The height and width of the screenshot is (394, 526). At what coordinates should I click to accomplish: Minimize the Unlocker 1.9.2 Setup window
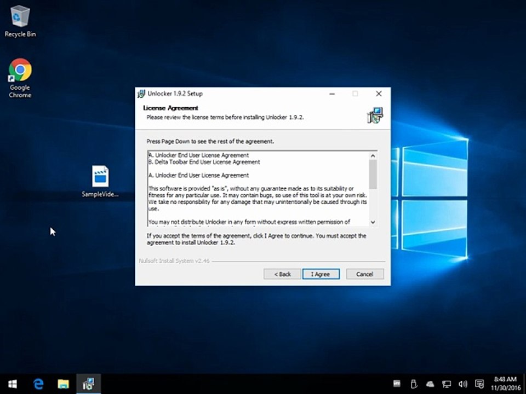pos(332,94)
